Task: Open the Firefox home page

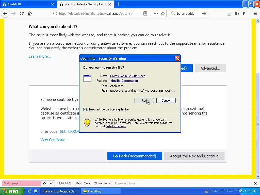Action: click(30, 13)
